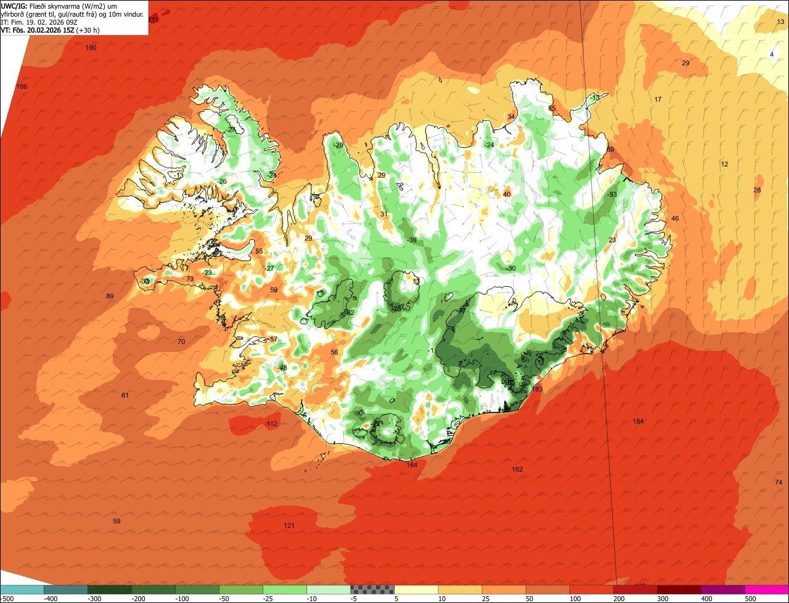Image resolution: width=789 pixels, height=603 pixels.
Task: Click the map value -48
Action: point(282,367)
